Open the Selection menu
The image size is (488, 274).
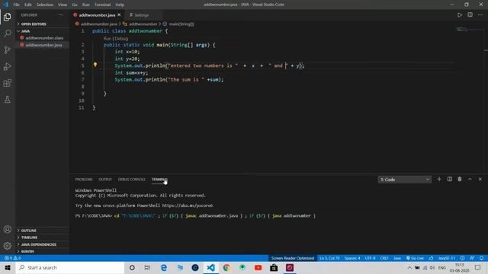coord(45,5)
